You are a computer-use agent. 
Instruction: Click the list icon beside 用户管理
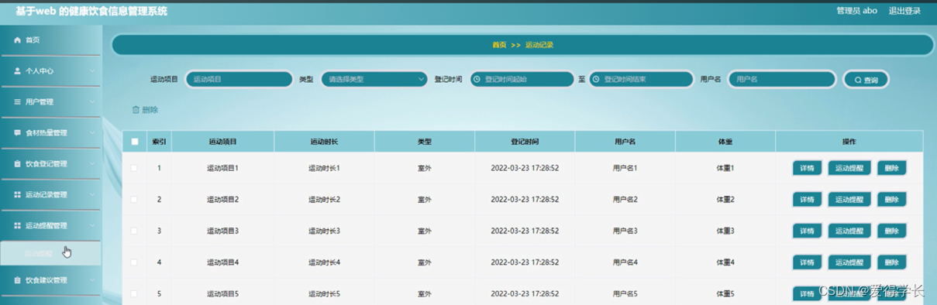(17, 101)
